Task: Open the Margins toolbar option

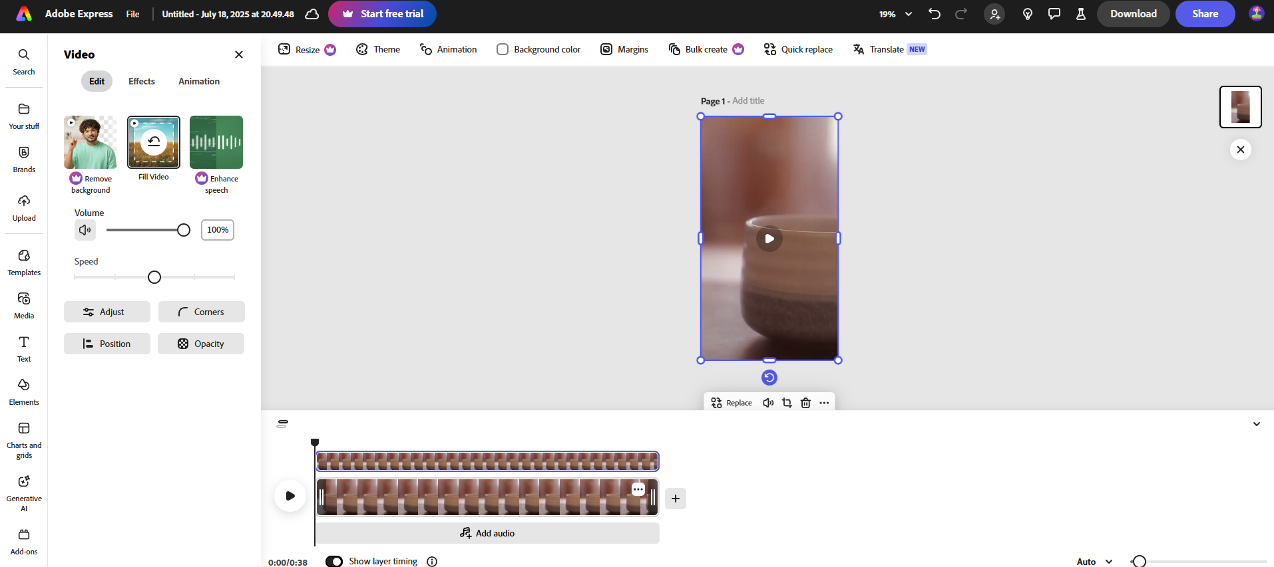Action: [624, 49]
